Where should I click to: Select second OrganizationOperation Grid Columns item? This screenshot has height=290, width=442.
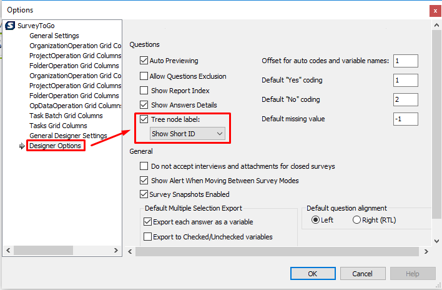[76, 76]
